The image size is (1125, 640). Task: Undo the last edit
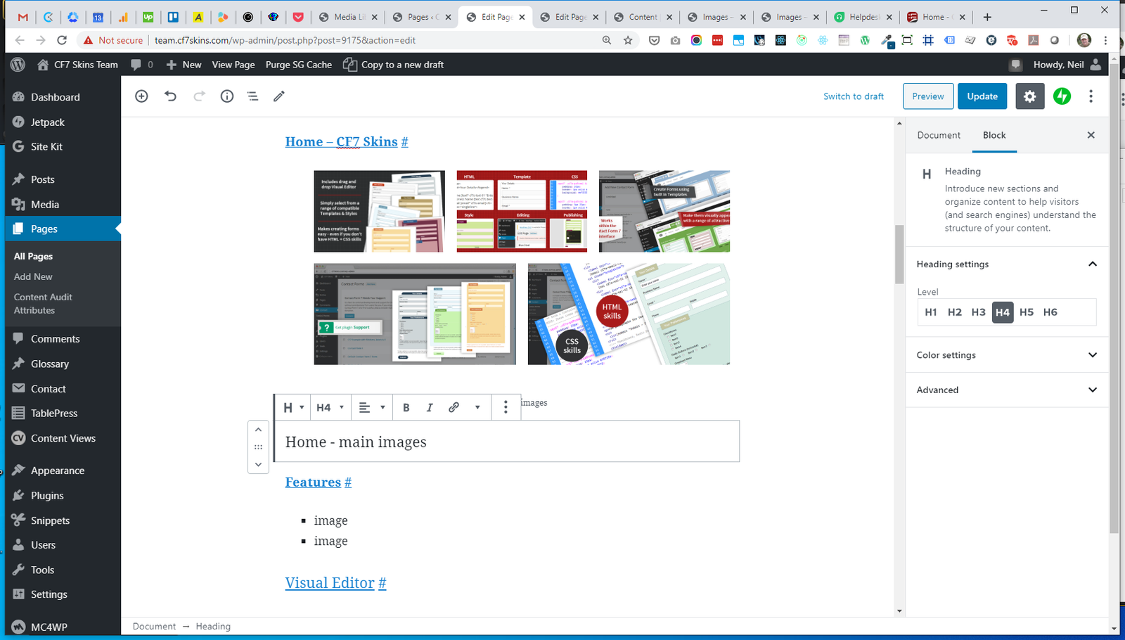click(170, 96)
